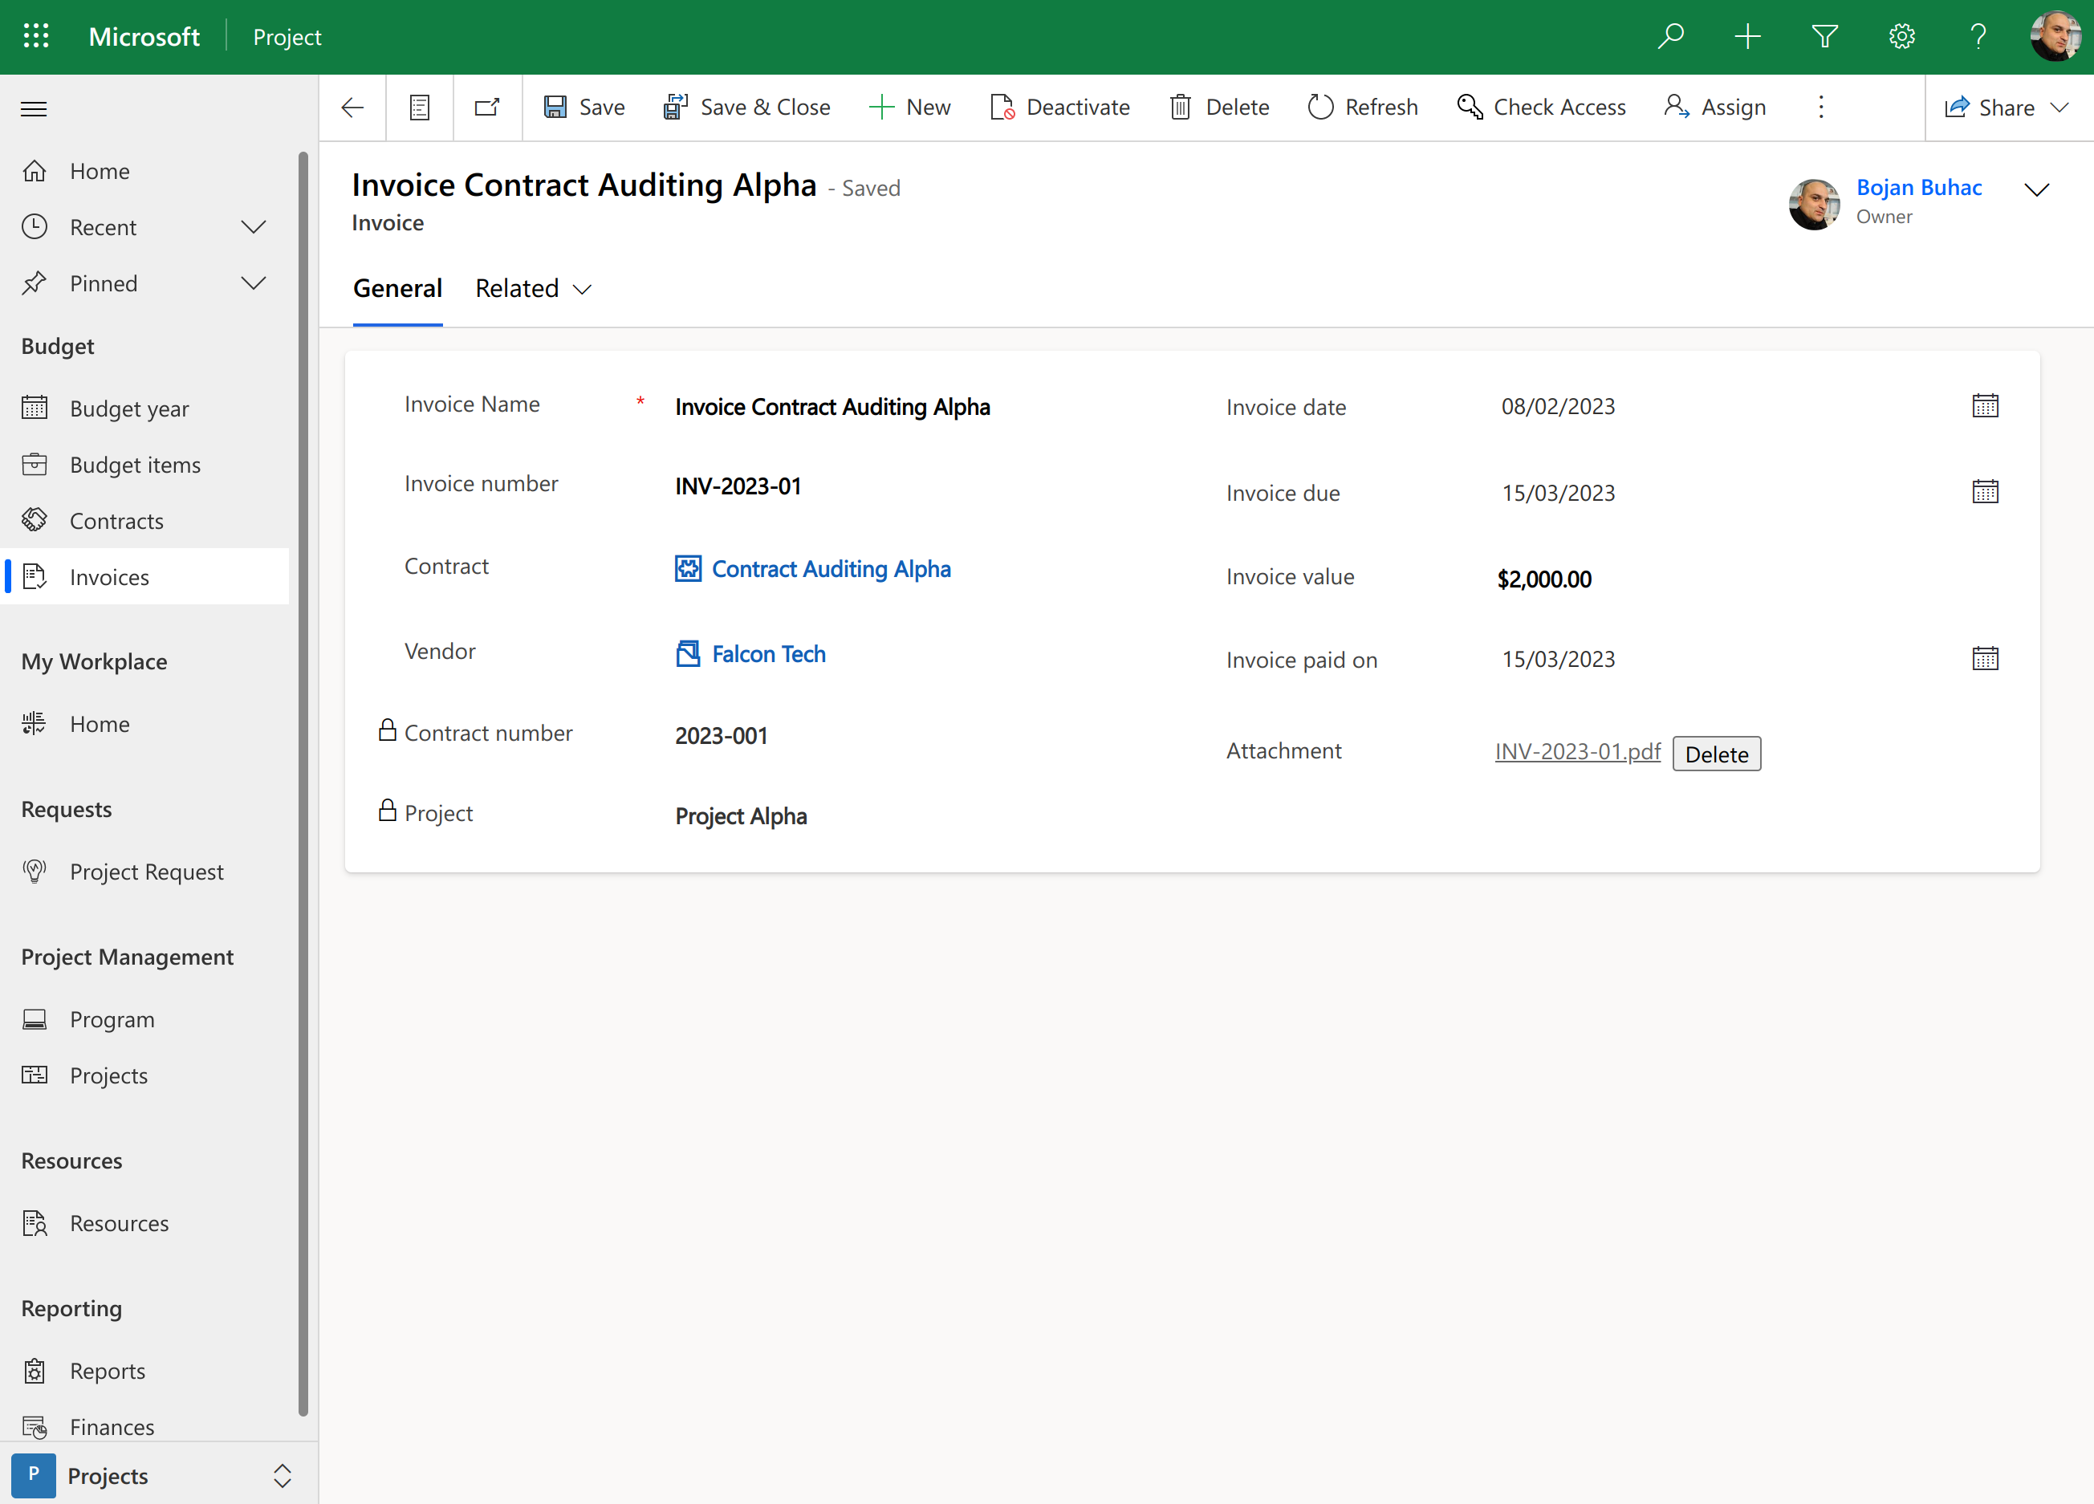Create a New invoice record
The image size is (2094, 1504).
909,107
